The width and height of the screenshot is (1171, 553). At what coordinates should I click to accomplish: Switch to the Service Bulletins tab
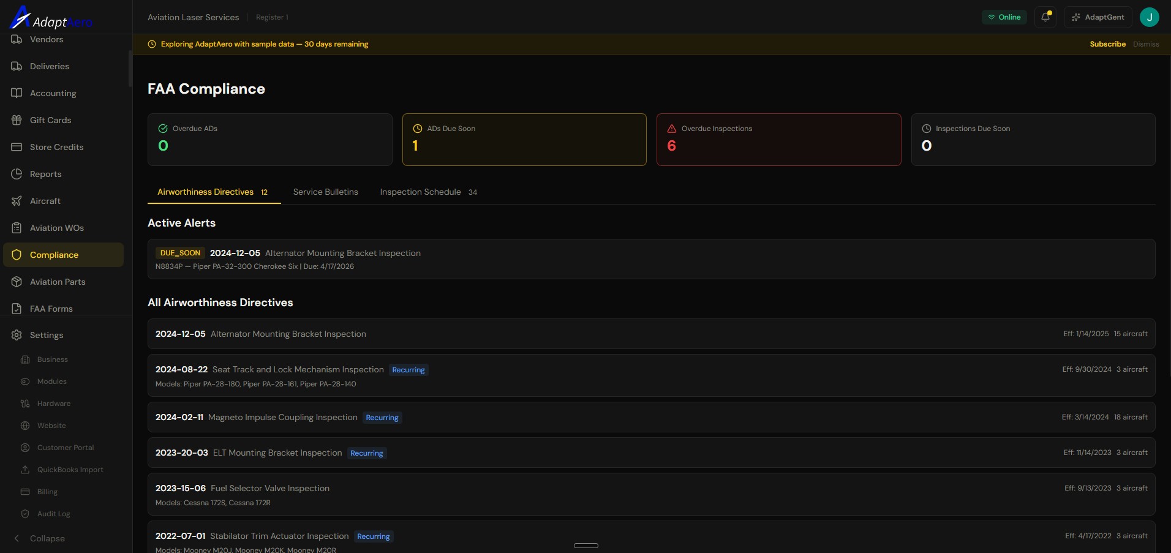coord(325,192)
